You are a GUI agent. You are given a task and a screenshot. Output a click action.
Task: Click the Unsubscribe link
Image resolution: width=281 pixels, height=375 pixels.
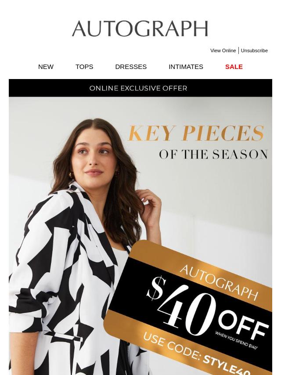tap(254, 50)
